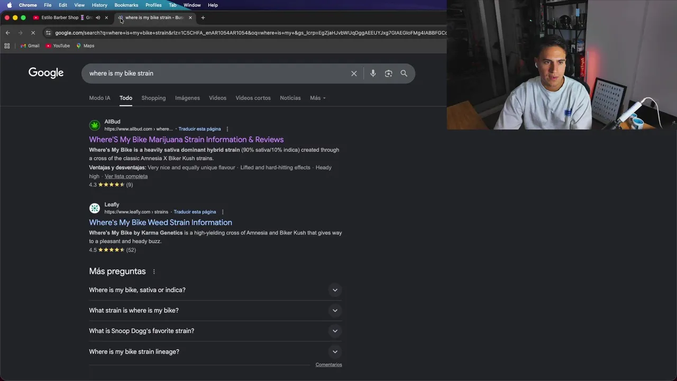Open options beside Más preguntas heading
677x381 pixels.
pyautogui.click(x=154, y=272)
